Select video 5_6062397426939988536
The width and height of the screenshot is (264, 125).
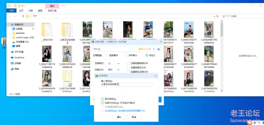67,57
